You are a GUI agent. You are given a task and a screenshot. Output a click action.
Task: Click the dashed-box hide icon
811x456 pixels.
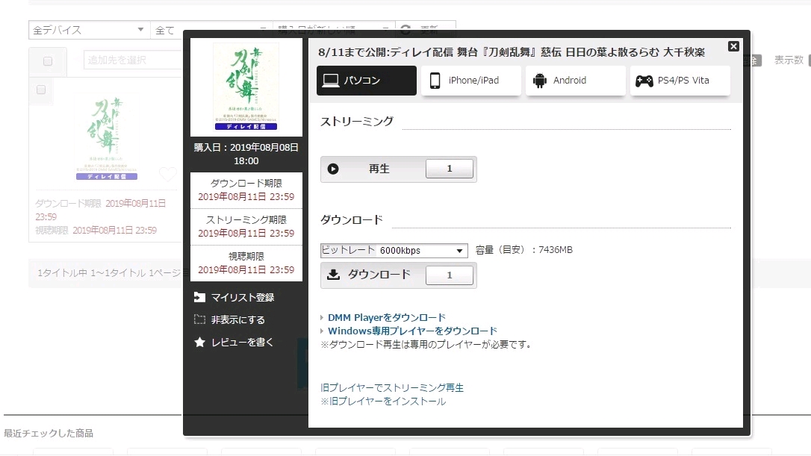pos(199,319)
